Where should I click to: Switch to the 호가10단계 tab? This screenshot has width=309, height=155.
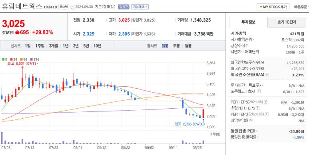pyautogui.click(x=287, y=22)
